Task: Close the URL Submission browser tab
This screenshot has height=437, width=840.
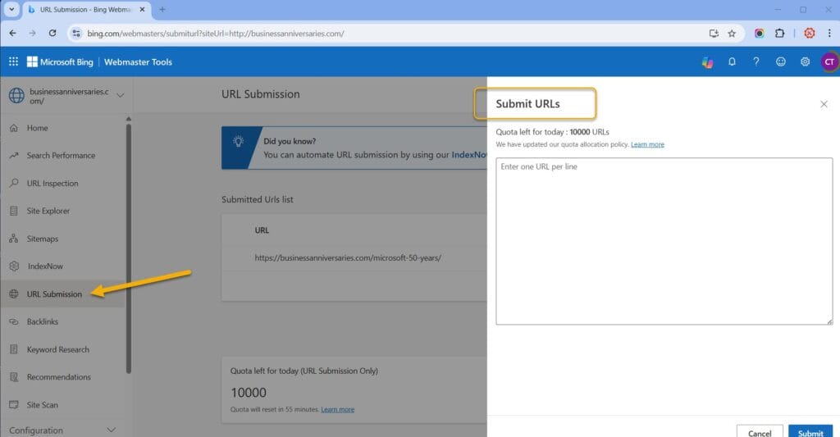Action: click(x=142, y=10)
